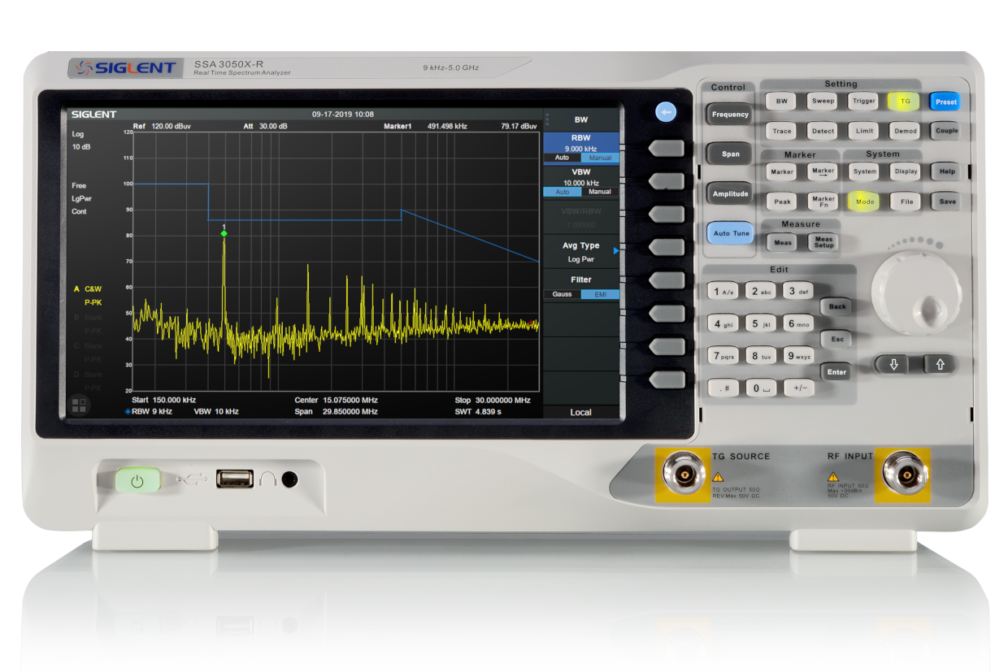
Task: Open the Filter menu item
Action: 581,286
